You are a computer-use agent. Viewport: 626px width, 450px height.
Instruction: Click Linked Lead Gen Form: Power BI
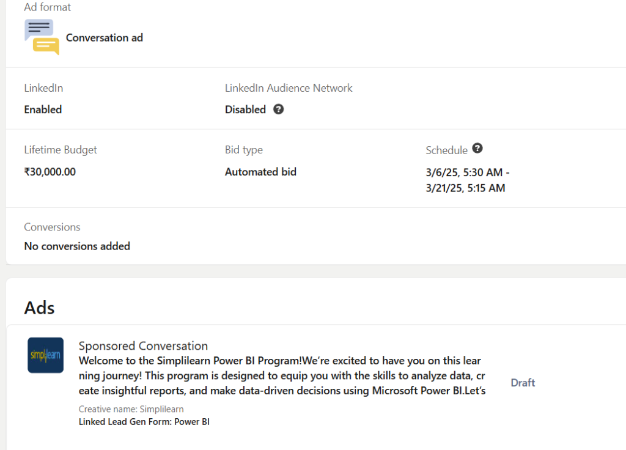(144, 422)
